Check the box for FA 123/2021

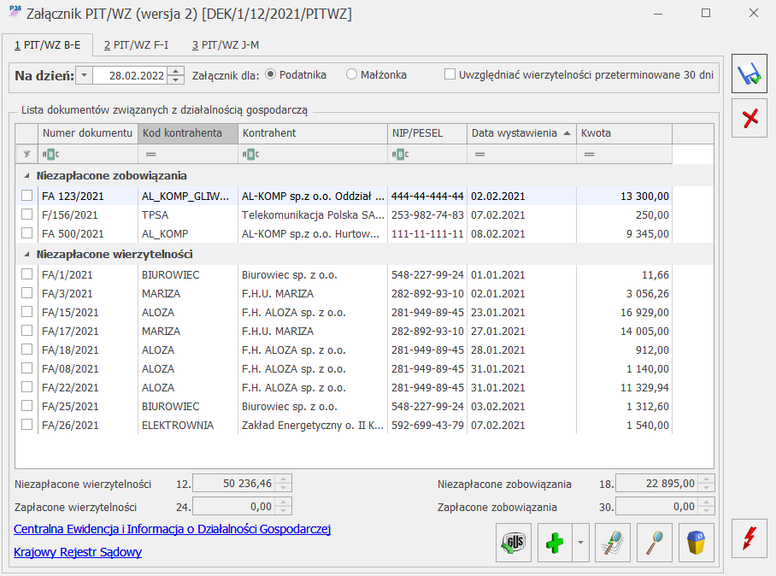coord(27,196)
